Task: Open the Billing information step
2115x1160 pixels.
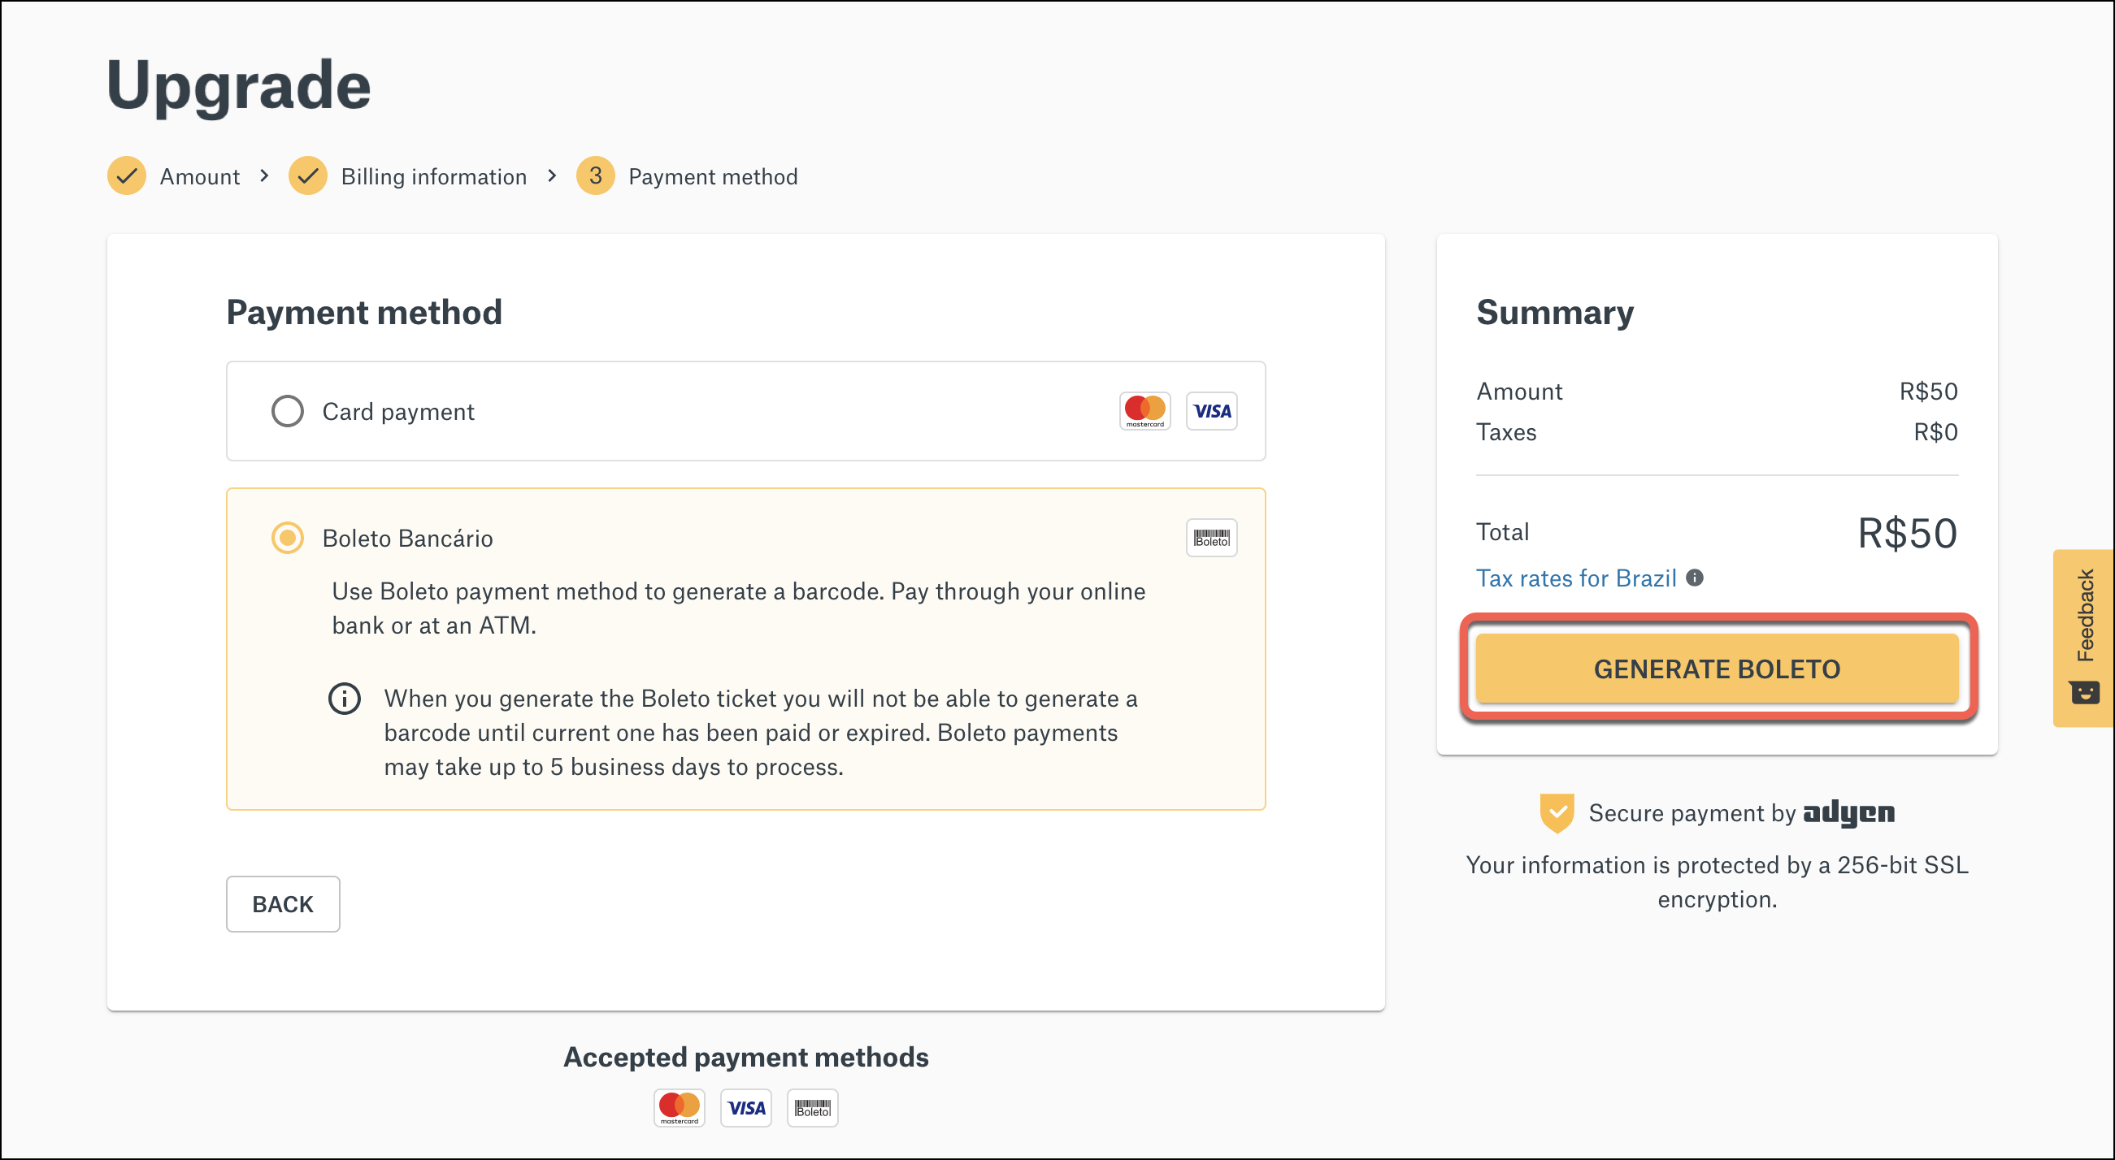Action: [x=433, y=175]
